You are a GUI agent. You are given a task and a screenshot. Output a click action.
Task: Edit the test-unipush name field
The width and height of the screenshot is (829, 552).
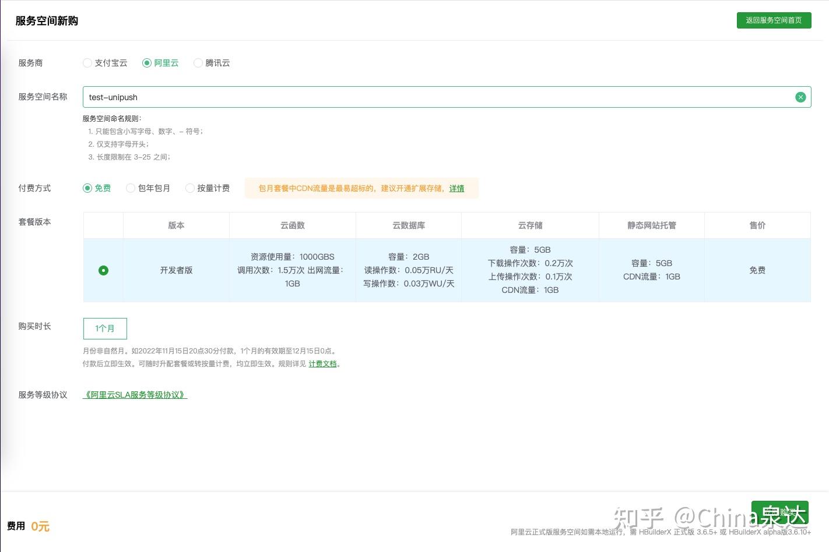[x=408, y=97]
